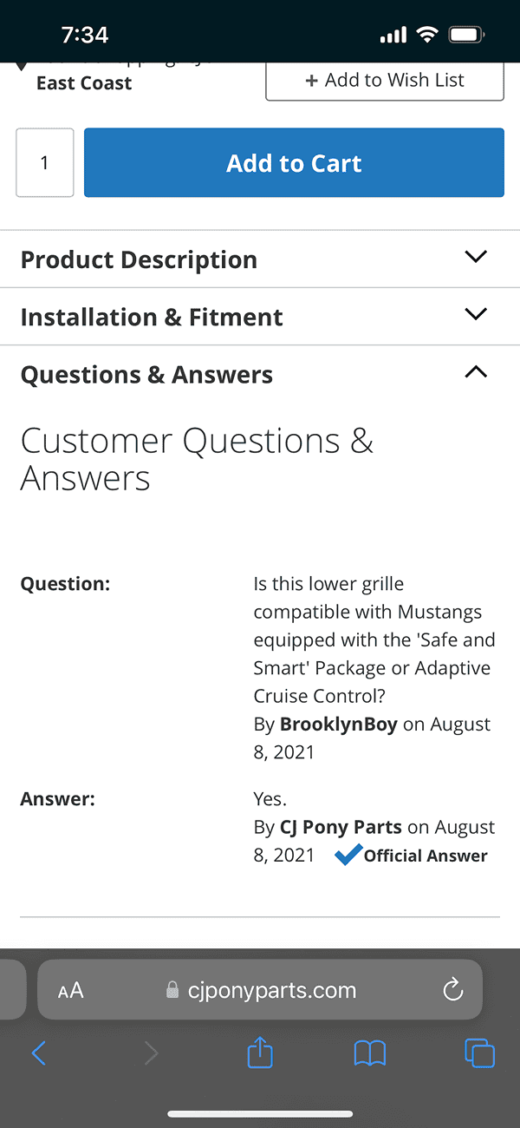Open the AA reader text options

[70, 991]
